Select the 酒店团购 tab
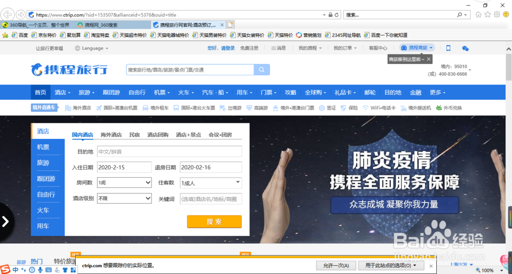This screenshot has height=274, width=512. coord(158,135)
